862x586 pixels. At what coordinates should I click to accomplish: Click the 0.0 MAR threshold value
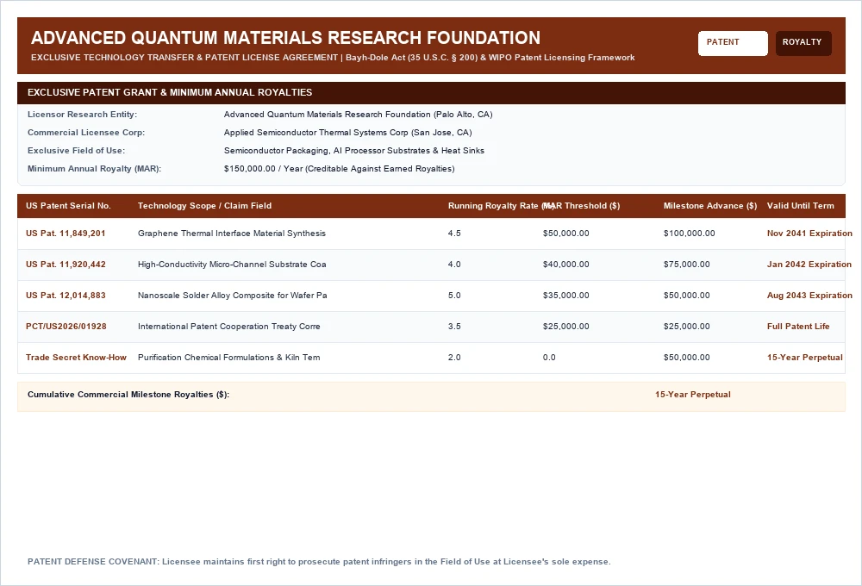point(549,358)
